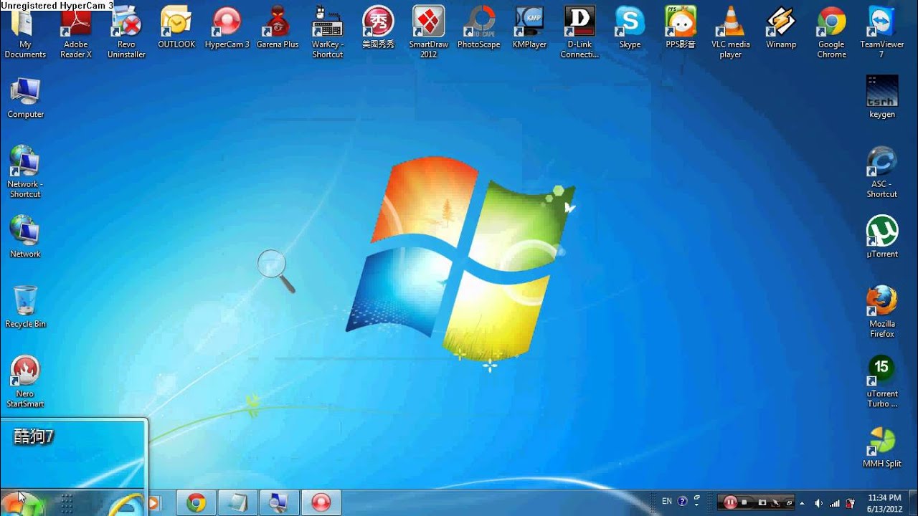Screen dimensions: 918x516
Task: Toggle HyperCam cursor capture icon
Action: [776, 502]
